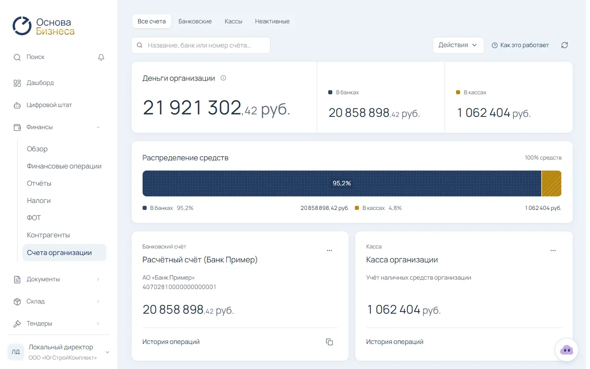Switch to the Неактивные tab

tap(272, 21)
